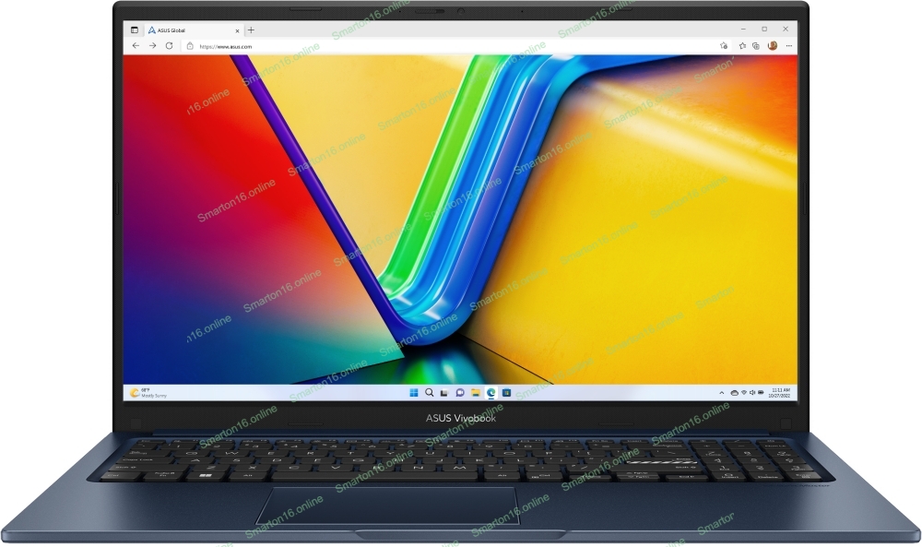Open taskbar Search magnifier
The image size is (922, 547).
(x=430, y=392)
